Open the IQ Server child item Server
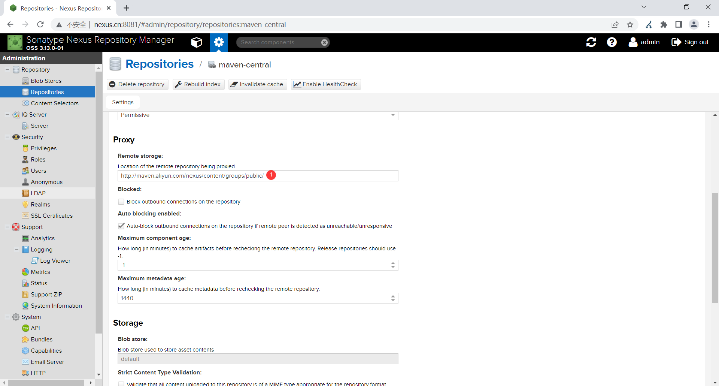Image resolution: width=719 pixels, height=386 pixels. [x=40, y=126]
